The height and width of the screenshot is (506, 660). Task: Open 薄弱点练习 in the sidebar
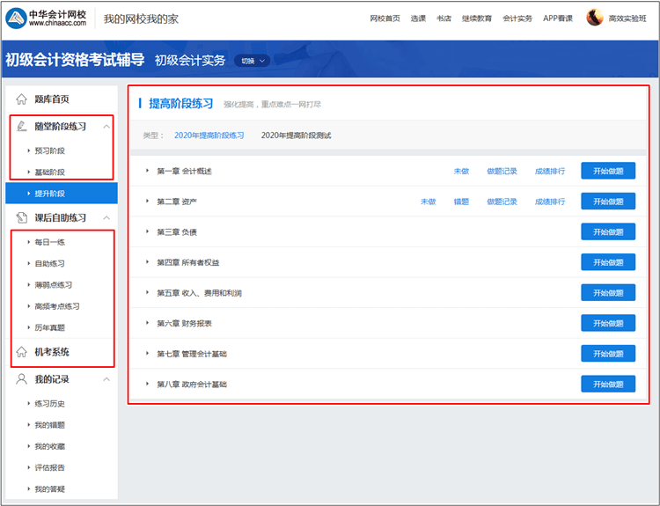[x=54, y=285]
